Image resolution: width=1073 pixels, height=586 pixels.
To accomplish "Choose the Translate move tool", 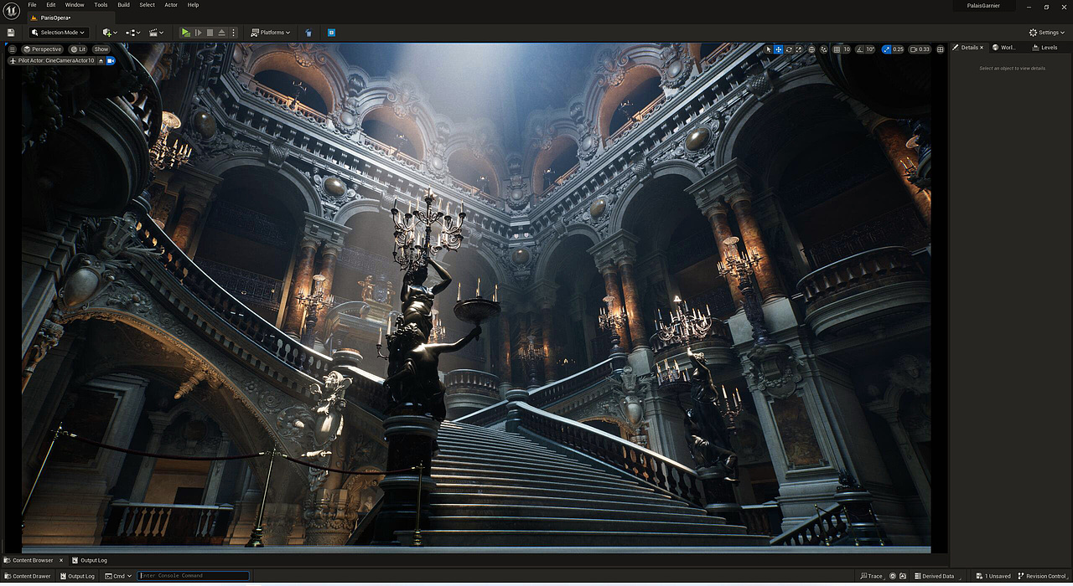I will tap(779, 49).
